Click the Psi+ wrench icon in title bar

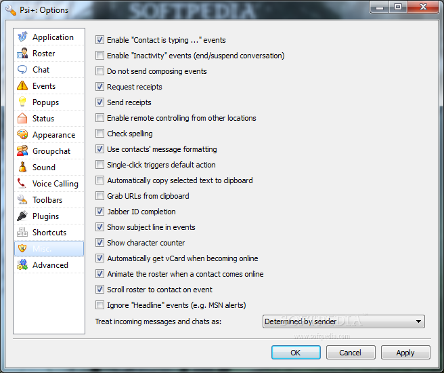click(x=11, y=10)
